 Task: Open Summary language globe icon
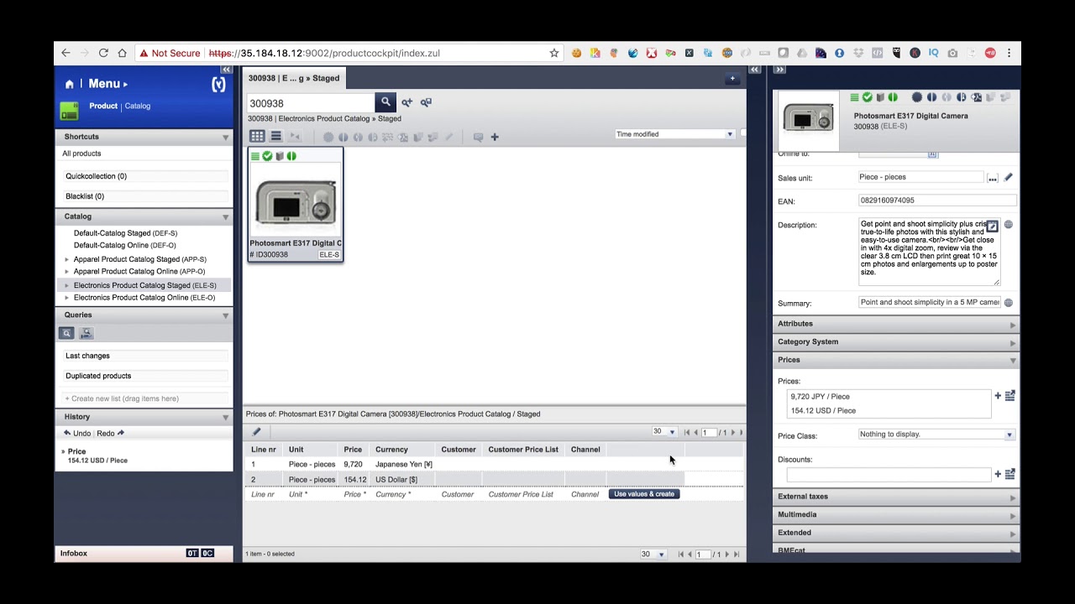pyautogui.click(x=1009, y=303)
